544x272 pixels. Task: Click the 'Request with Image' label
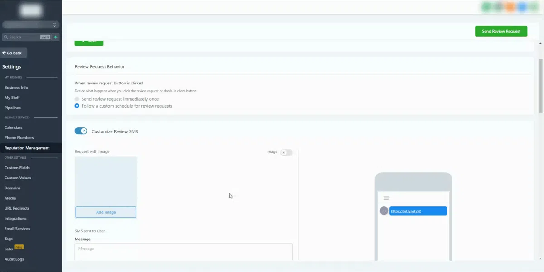pos(92,151)
